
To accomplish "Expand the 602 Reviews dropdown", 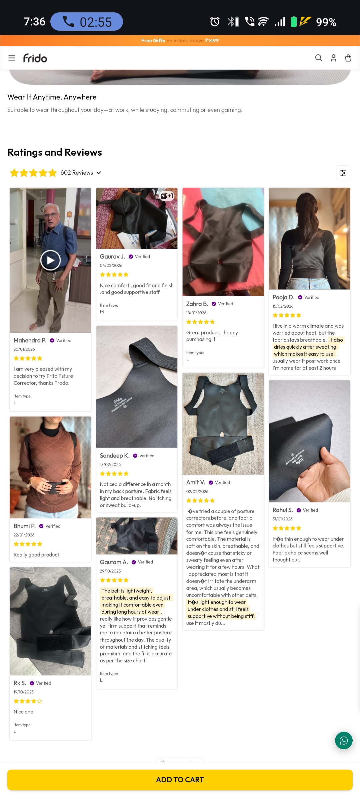I will [x=81, y=173].
